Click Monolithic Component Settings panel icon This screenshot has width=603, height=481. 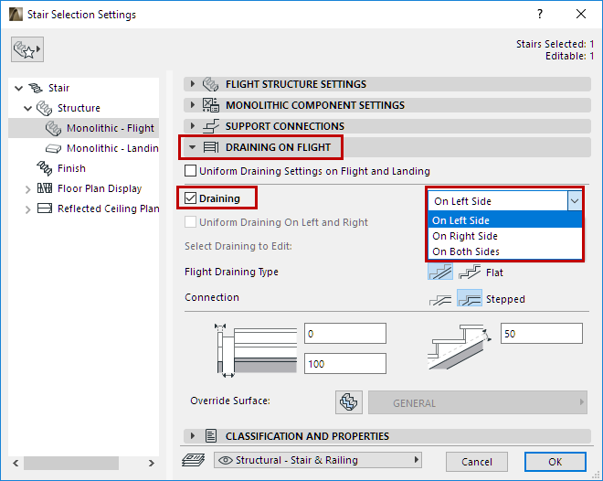211,104
